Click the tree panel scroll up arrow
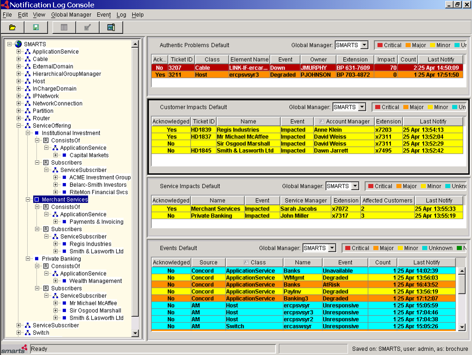 coord(135,44)
